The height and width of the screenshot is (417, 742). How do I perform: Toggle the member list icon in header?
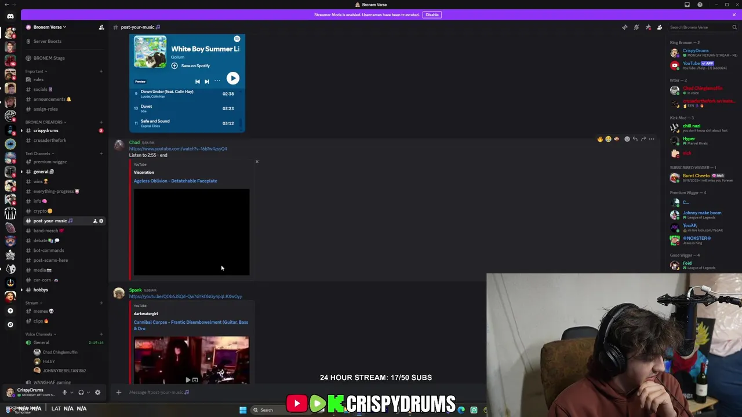tap(660, 27)
